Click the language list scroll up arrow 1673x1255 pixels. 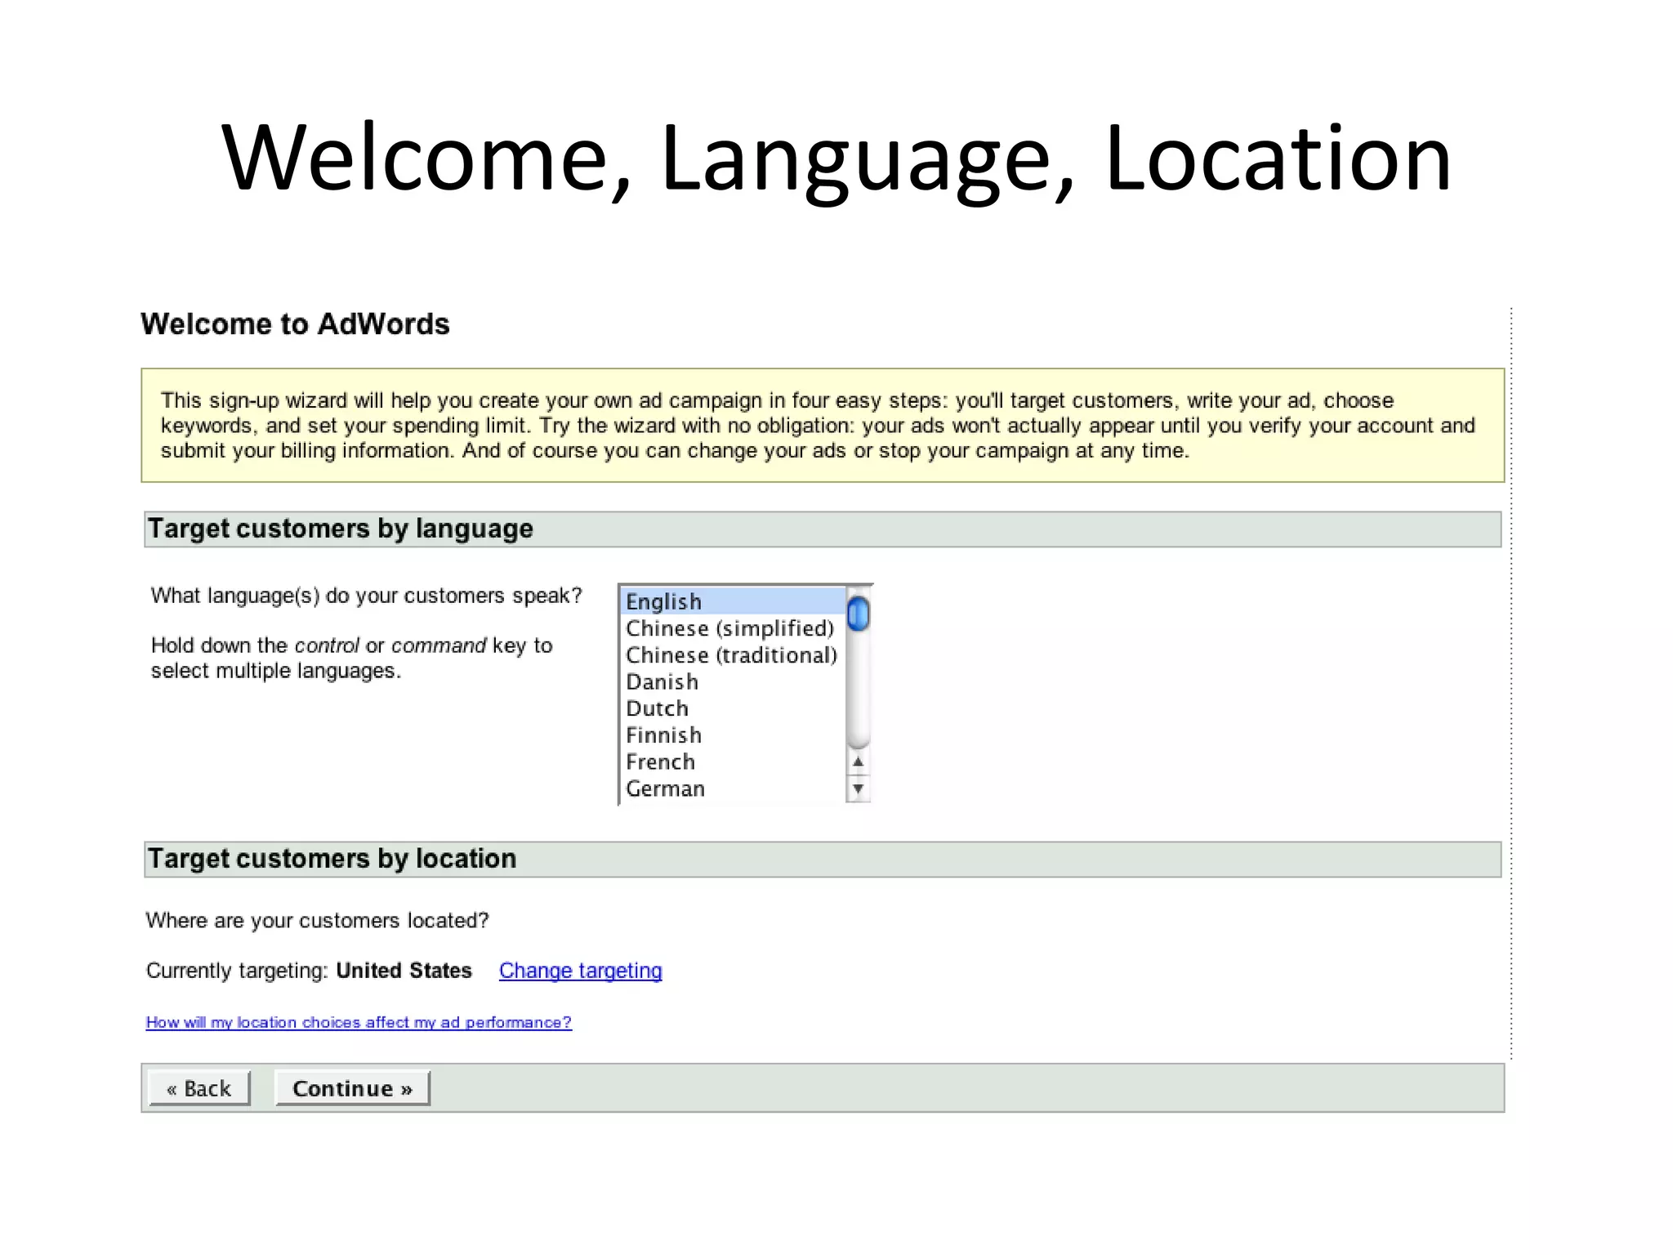(x=858, y=761)
